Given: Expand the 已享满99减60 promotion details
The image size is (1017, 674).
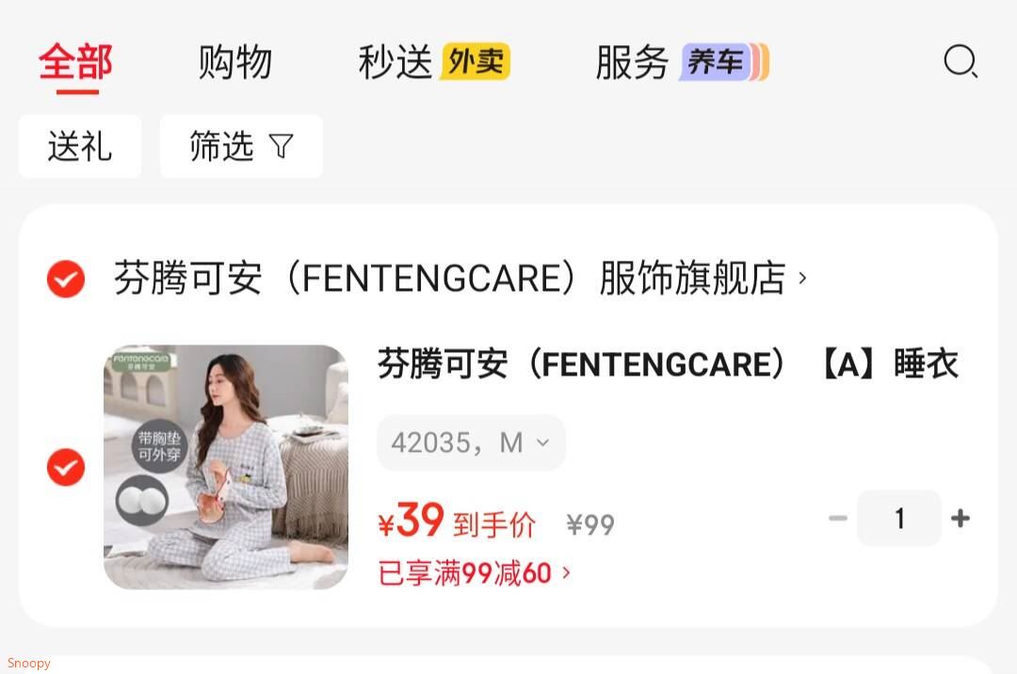Looking at the screenshot, I should click(x=474, y=573).
